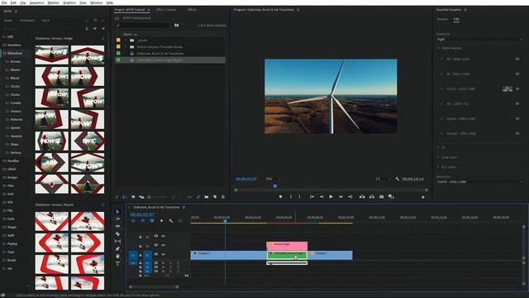Click Add Marker in Program monitor
529x298 pixels.
pos(280,197)
